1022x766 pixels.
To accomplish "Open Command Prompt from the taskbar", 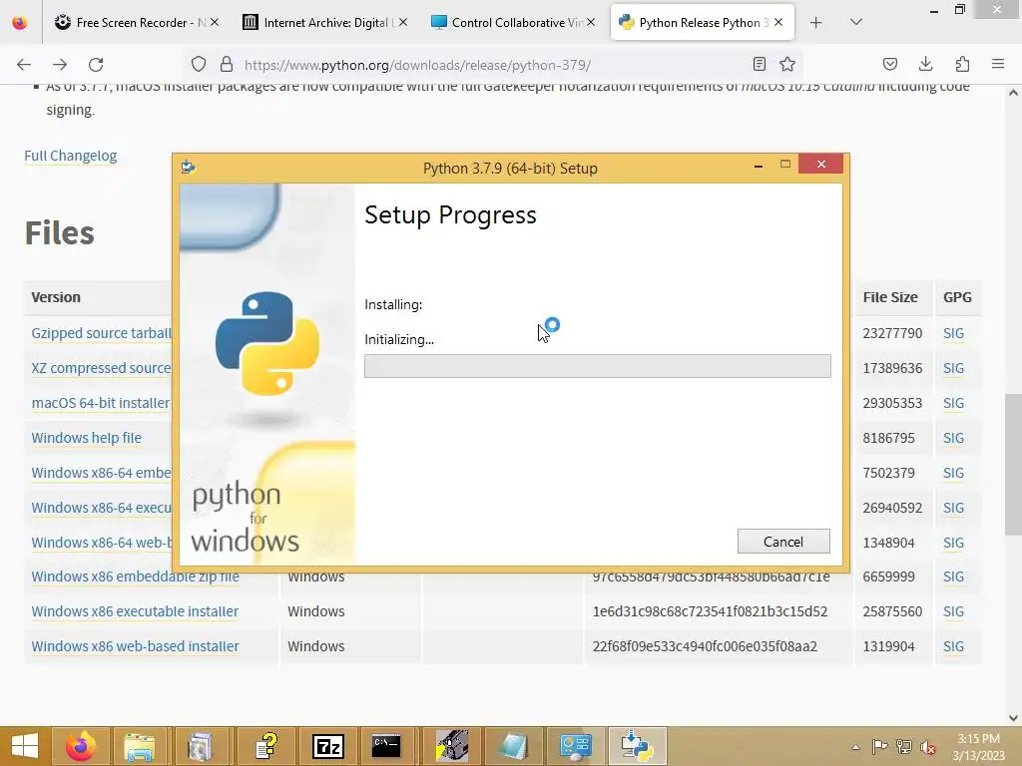I will tap(386, 746).
